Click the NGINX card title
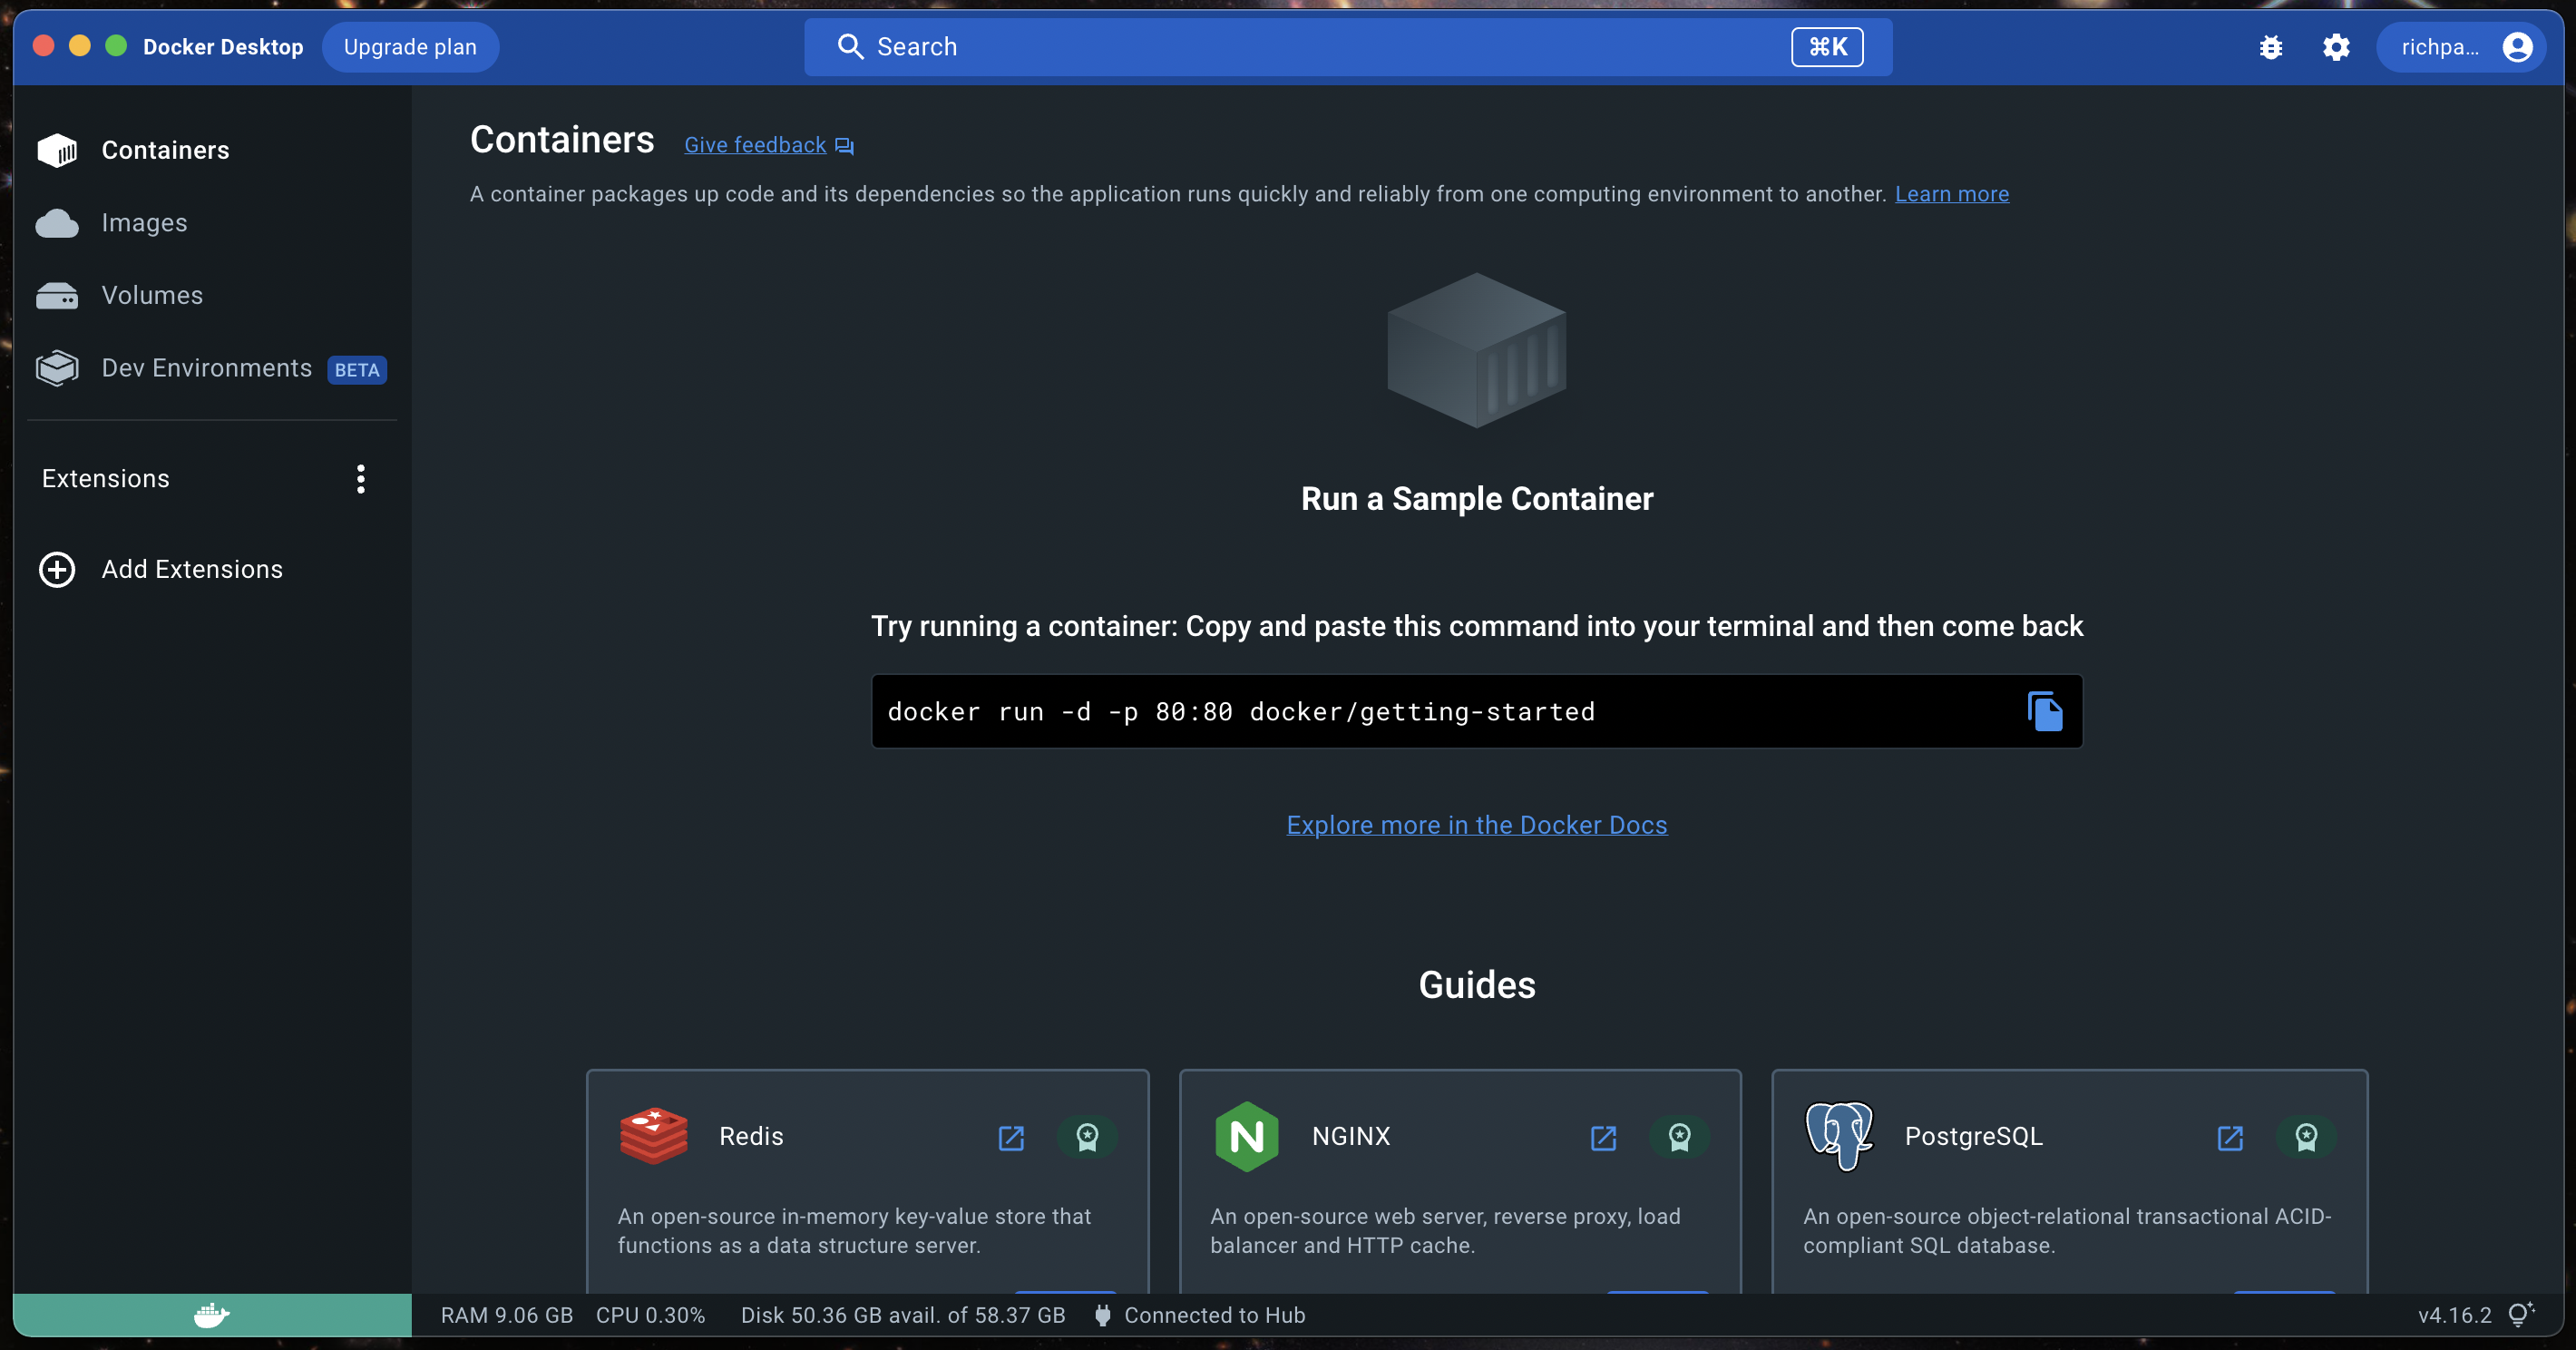 tap(1351, 1136)
